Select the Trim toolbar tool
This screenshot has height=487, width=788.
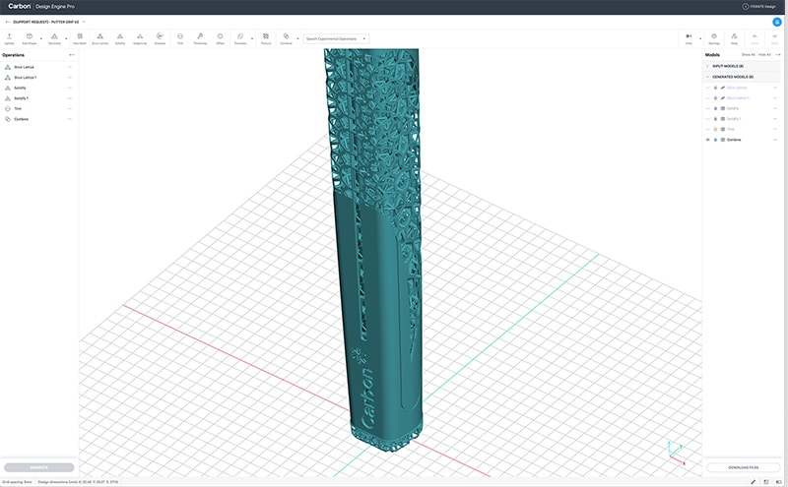point(180,38)
